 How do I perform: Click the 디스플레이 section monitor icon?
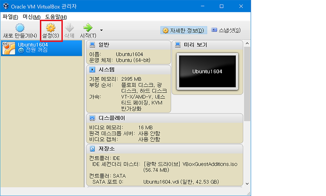[x=92, y=118]
